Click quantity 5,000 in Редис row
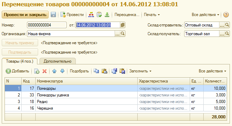Screen dimensions: 232x126 [215, 102]
